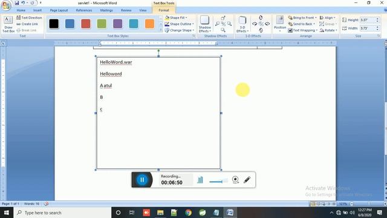
Task: Nudge shadow left
Action: (x=217, y=24)
